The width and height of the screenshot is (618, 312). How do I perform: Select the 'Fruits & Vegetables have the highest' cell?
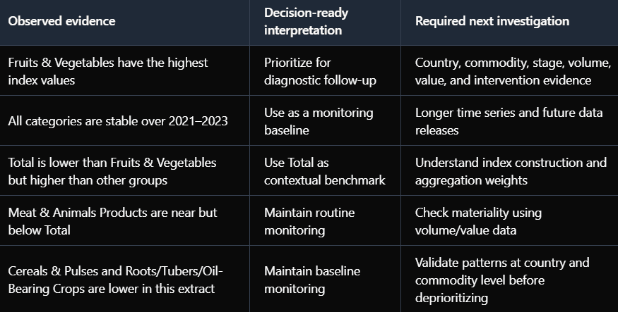[x=124, y=70]
